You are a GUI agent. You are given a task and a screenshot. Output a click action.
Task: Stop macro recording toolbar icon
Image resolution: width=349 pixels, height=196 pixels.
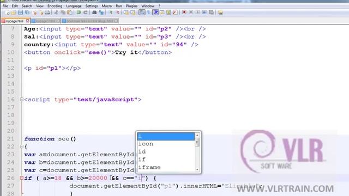191,12
